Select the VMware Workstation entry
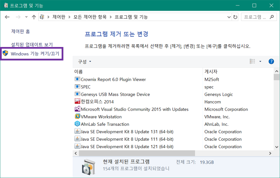Viewport: 280px width, 178px height. (x=101, y=116)
